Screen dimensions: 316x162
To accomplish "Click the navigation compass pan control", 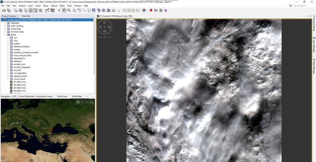I will tap(105, 26).
